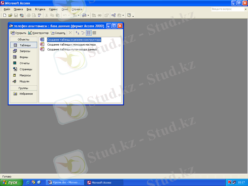Click the Объекты header bar
The width and height of the screenshot is (248, 186).
(x=24, y=39)
